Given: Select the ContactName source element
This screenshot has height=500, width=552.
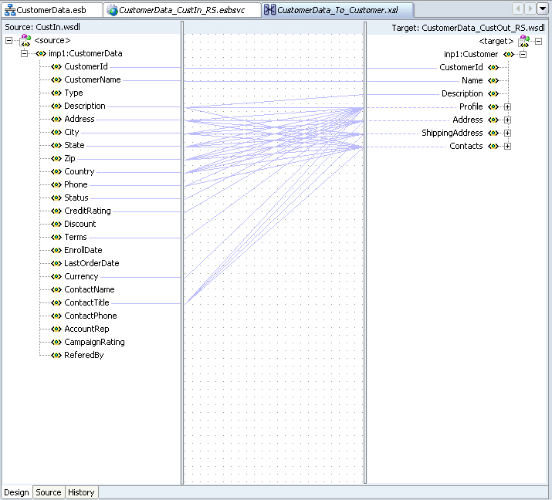Looking at the screenshot, I should (90, 289).
